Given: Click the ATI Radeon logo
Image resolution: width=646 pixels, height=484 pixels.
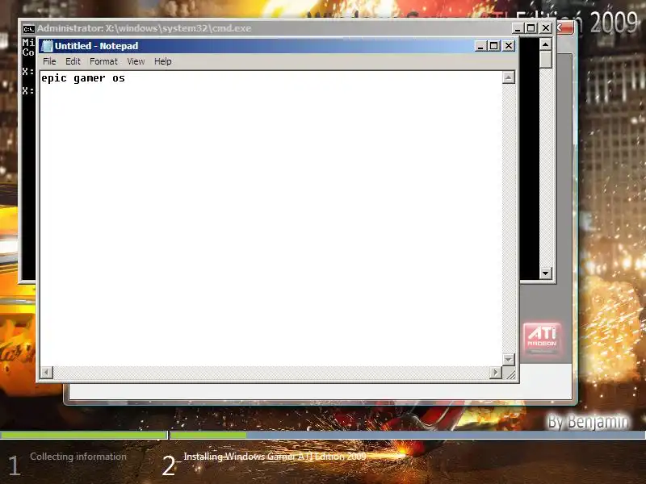Looking at the screenshot, I should pyautogui.click(x=542, y=338).
